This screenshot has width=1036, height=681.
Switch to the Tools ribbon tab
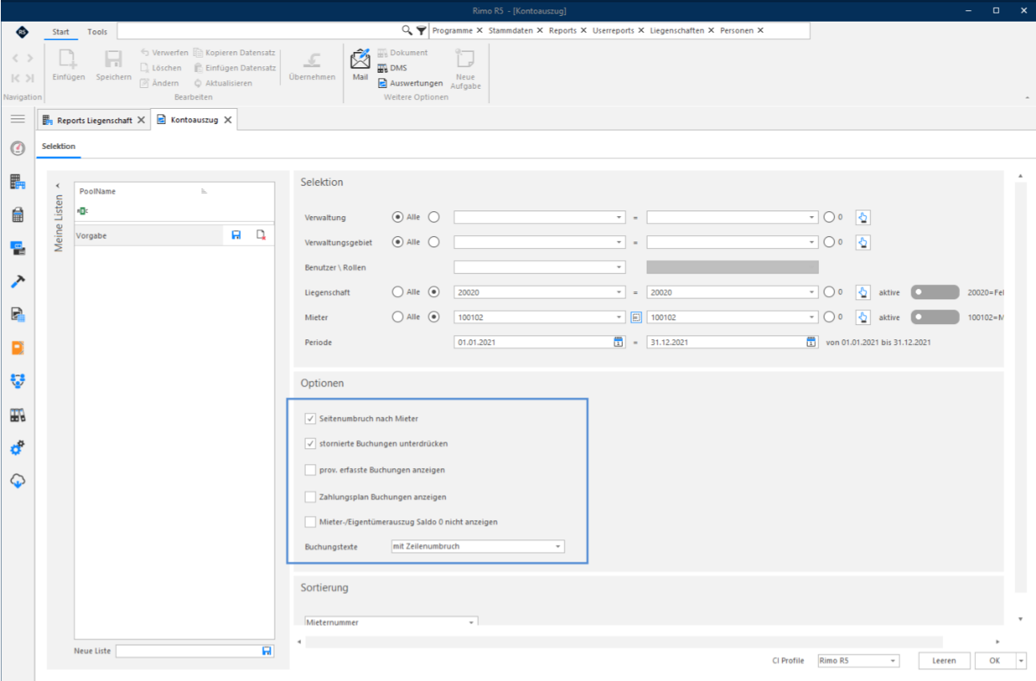(x=97, y=31)
